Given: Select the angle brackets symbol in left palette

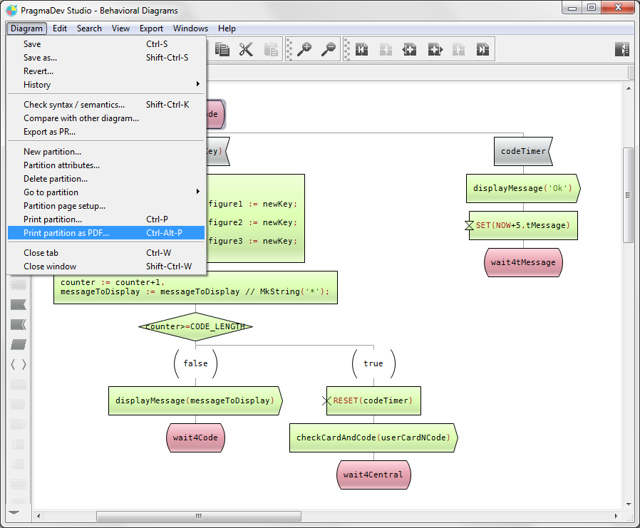Looking at the screenshot, I should (x=19, y=364).
